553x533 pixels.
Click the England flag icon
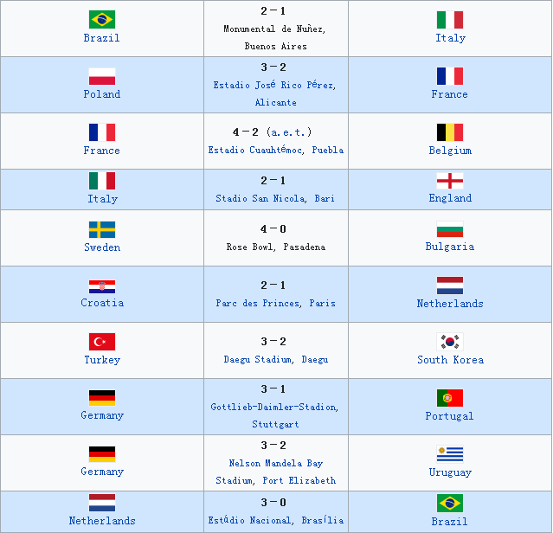[450, 181]
